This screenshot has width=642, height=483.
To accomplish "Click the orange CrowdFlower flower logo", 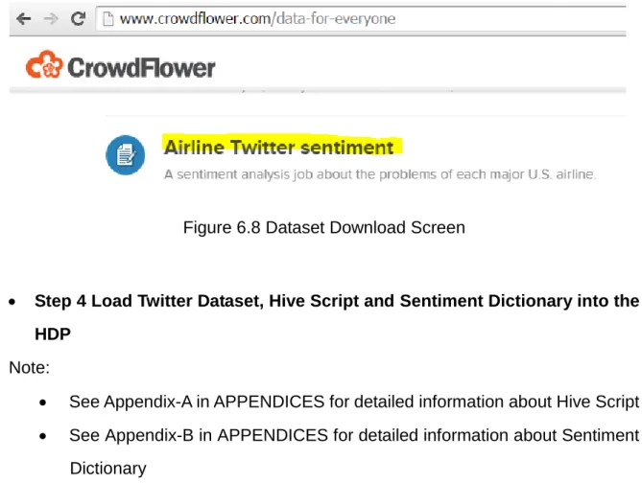I will (44, 64).
